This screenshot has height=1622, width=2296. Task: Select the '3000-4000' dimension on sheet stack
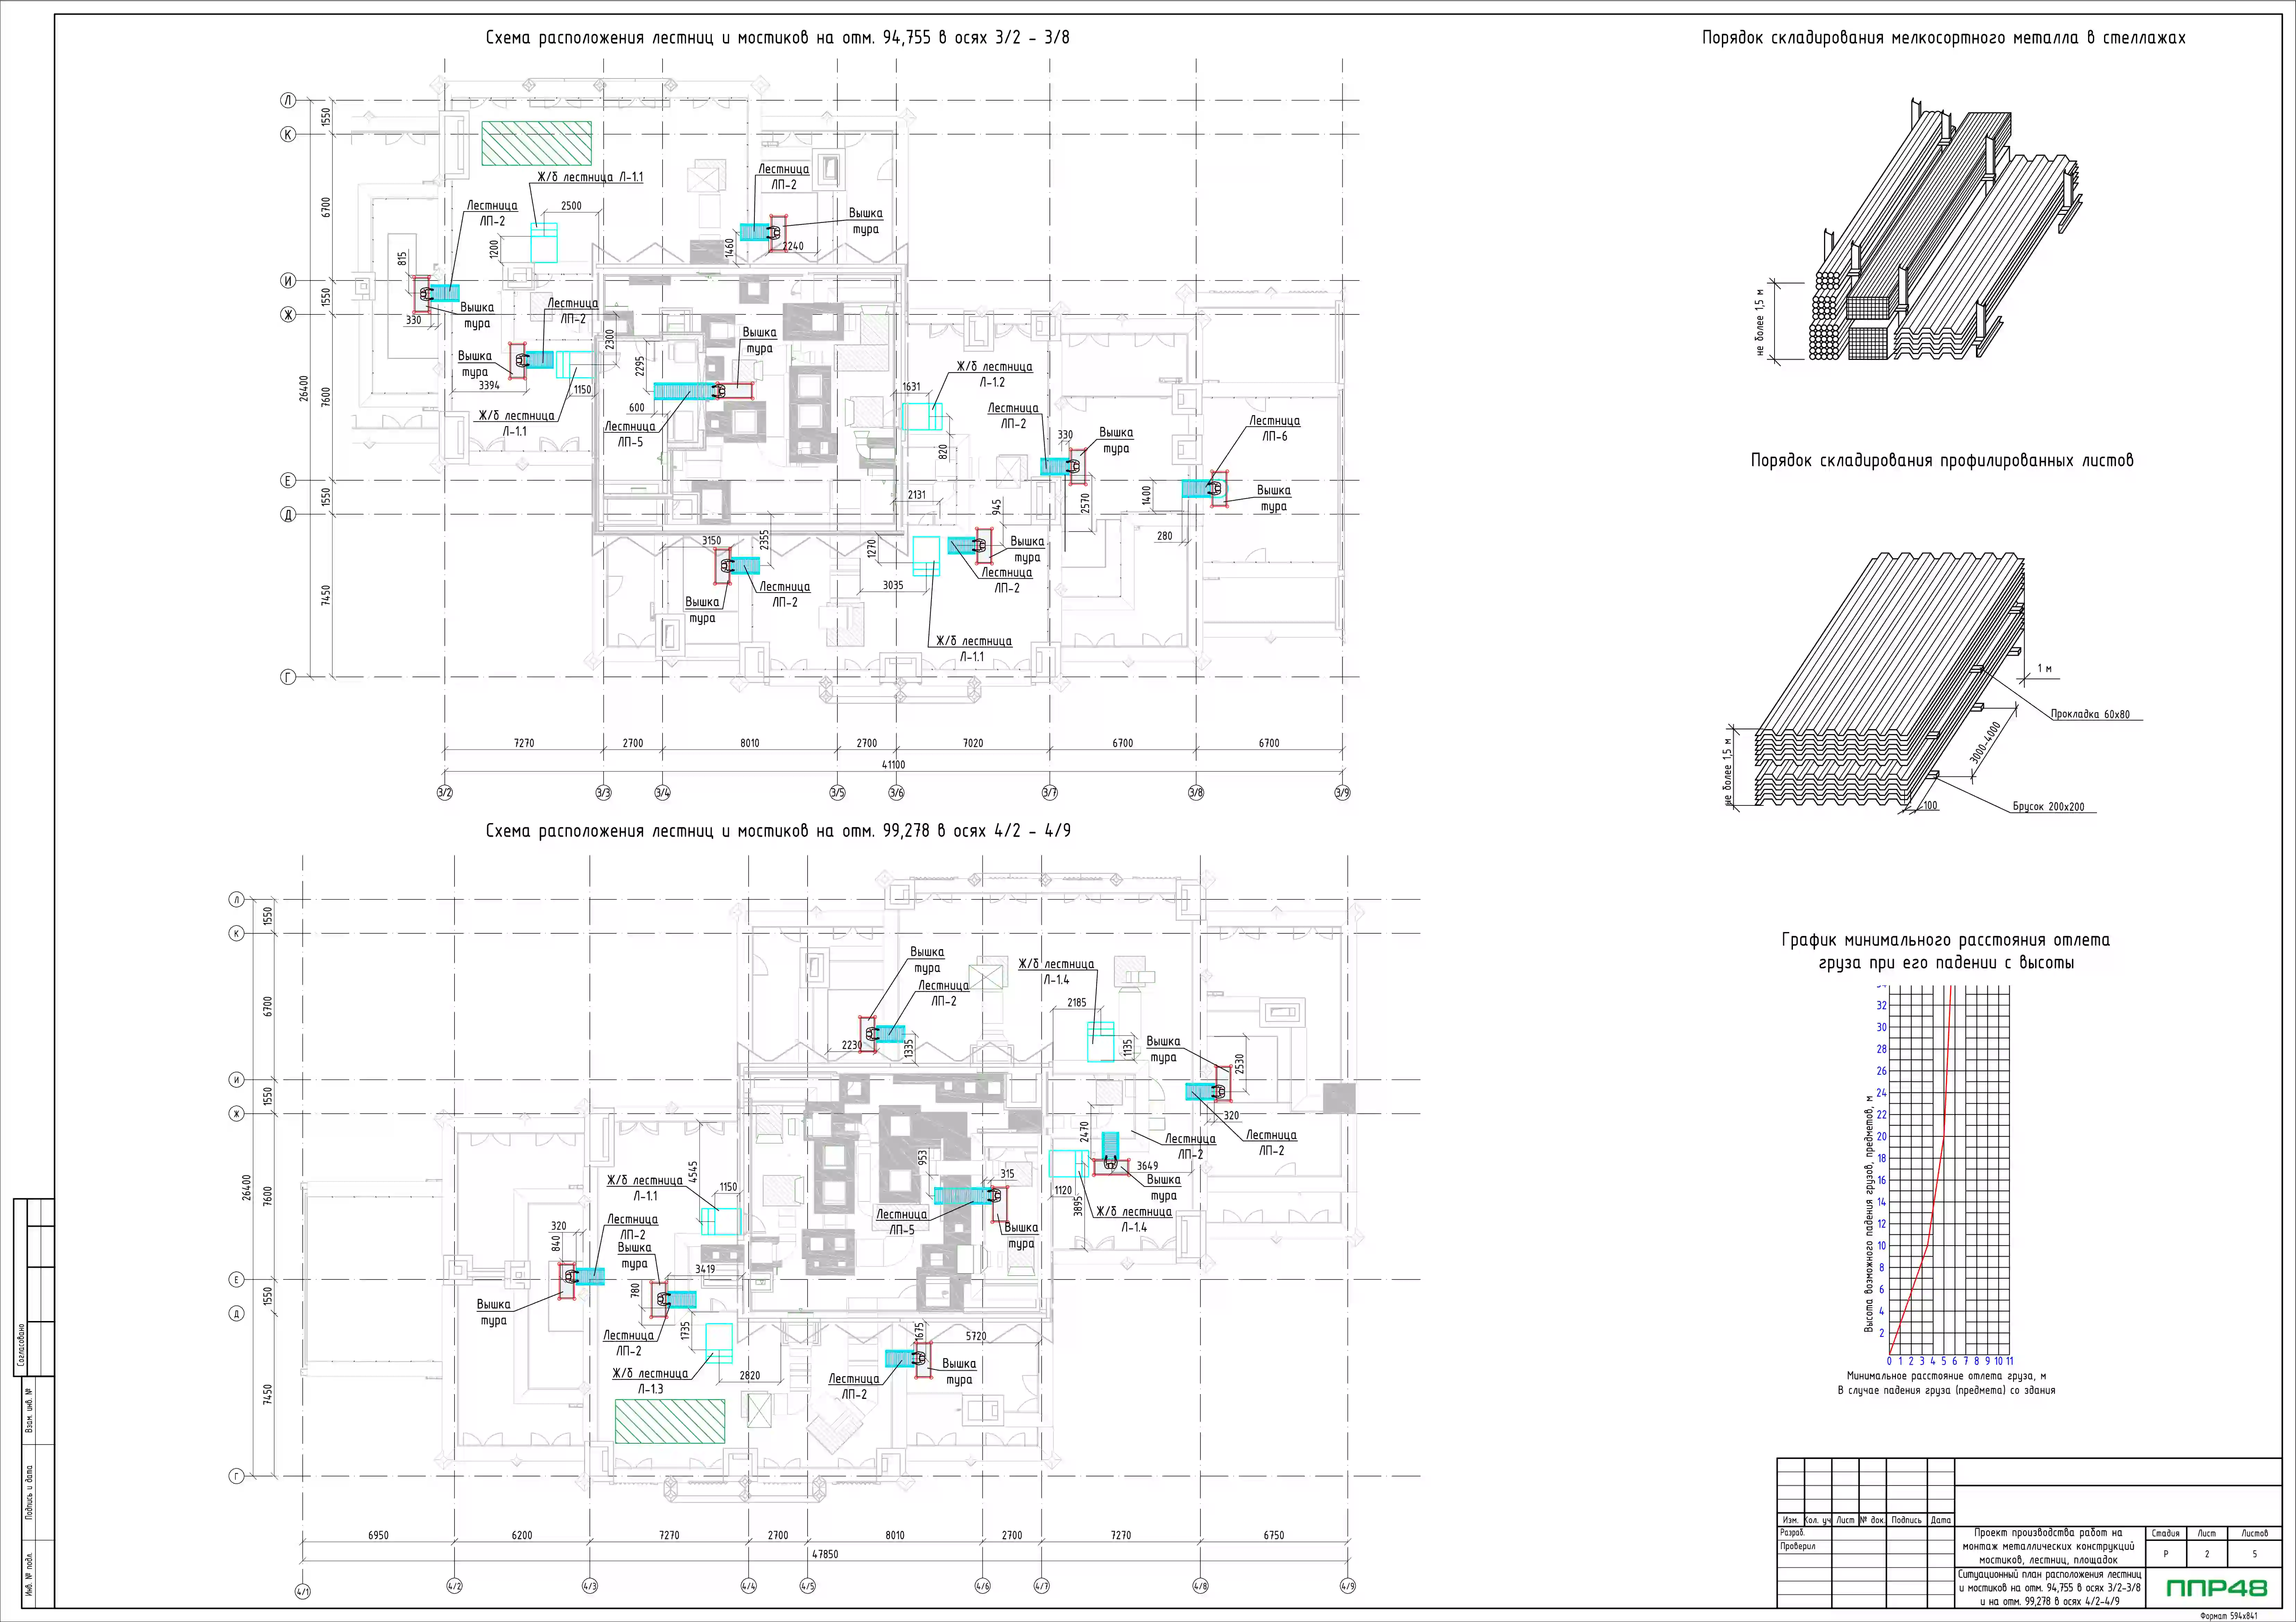click(1985, 743)
